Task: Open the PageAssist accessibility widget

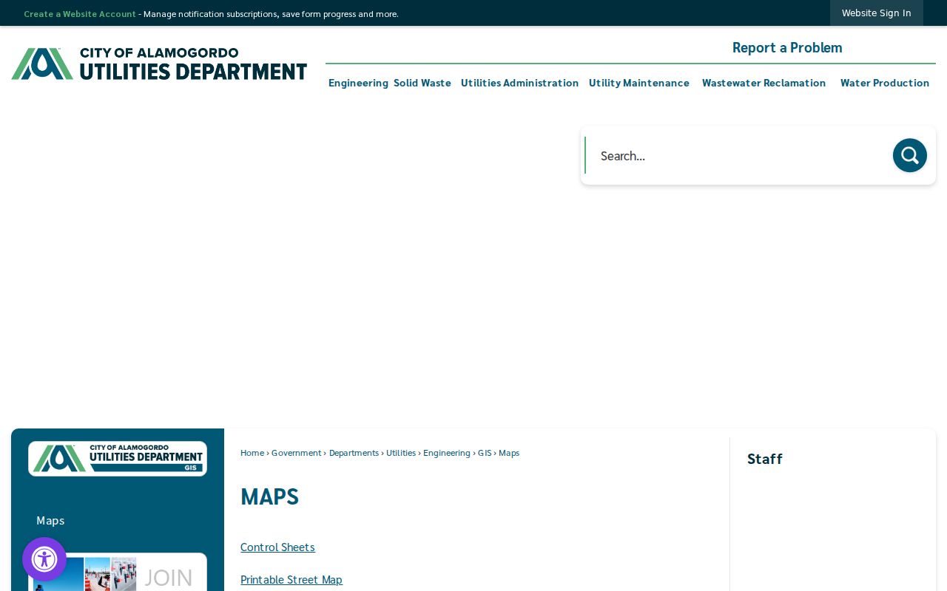Action: click(x=44, y=559)
